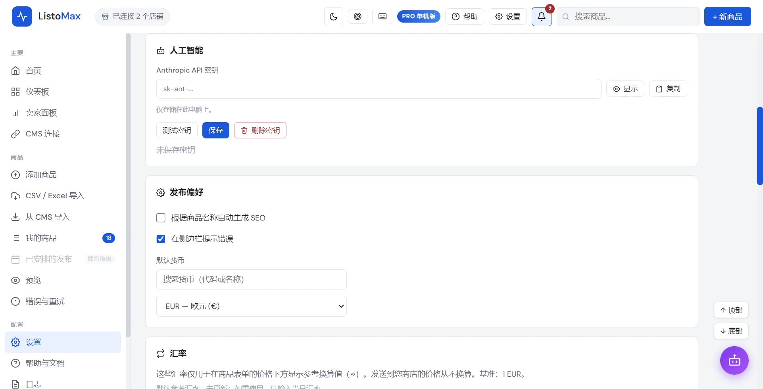Open 从 CMS 导入 in sidebar
Viewport: 763px width, 389px height.
click(x=63, y=217)
